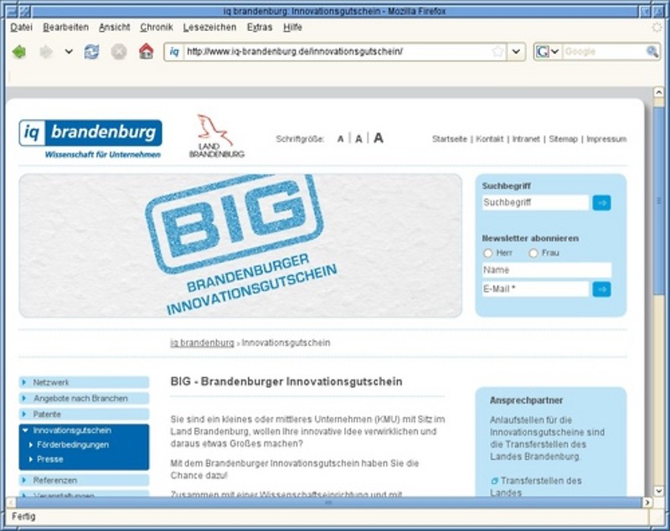670x531 pixels.
Task: Select the largest font size A
Action: (x=379, y=137)
